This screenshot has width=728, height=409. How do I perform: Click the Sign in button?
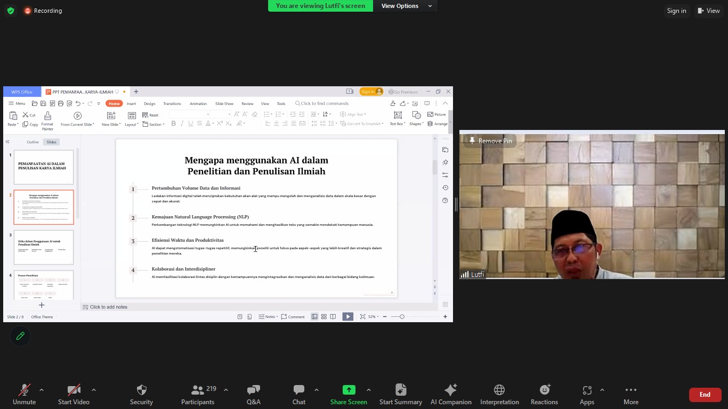[x=676, y=11]
